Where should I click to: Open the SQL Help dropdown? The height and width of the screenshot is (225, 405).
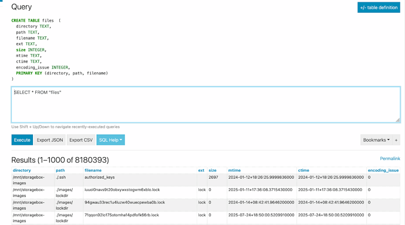click(x=110, y=139)
